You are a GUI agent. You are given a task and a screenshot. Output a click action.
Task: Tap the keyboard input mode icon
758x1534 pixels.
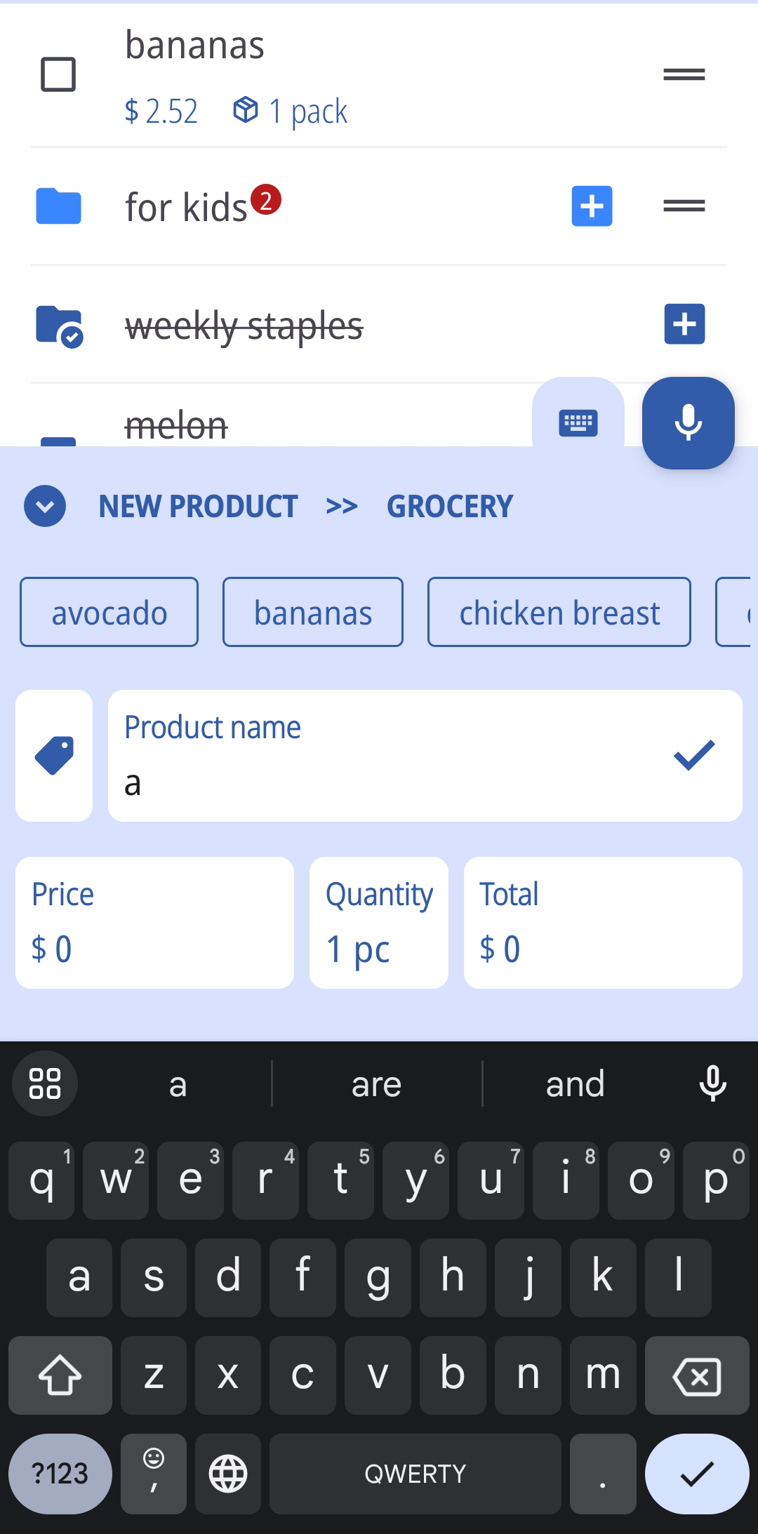(x=578, y=422)
